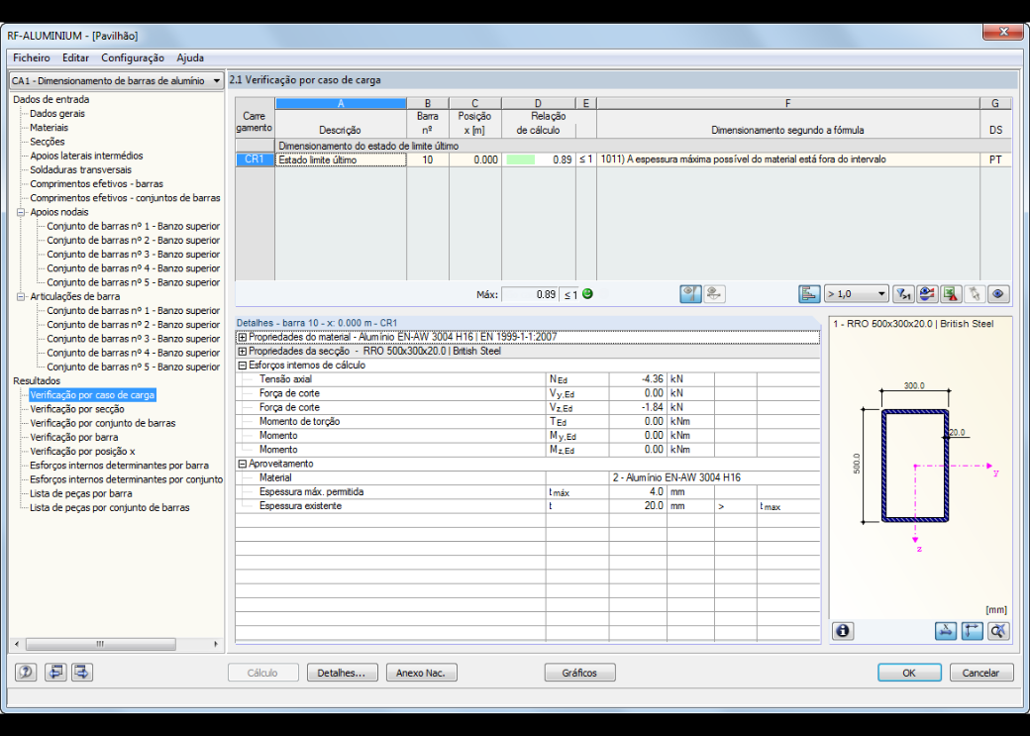Viewport: 1030px width, 736px height.
Task: Open Apoios laterais intermédios tree item
Action: [x=86, y=156]
